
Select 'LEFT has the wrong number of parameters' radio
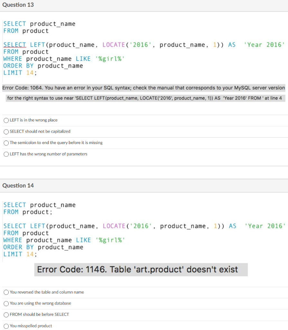6,154
